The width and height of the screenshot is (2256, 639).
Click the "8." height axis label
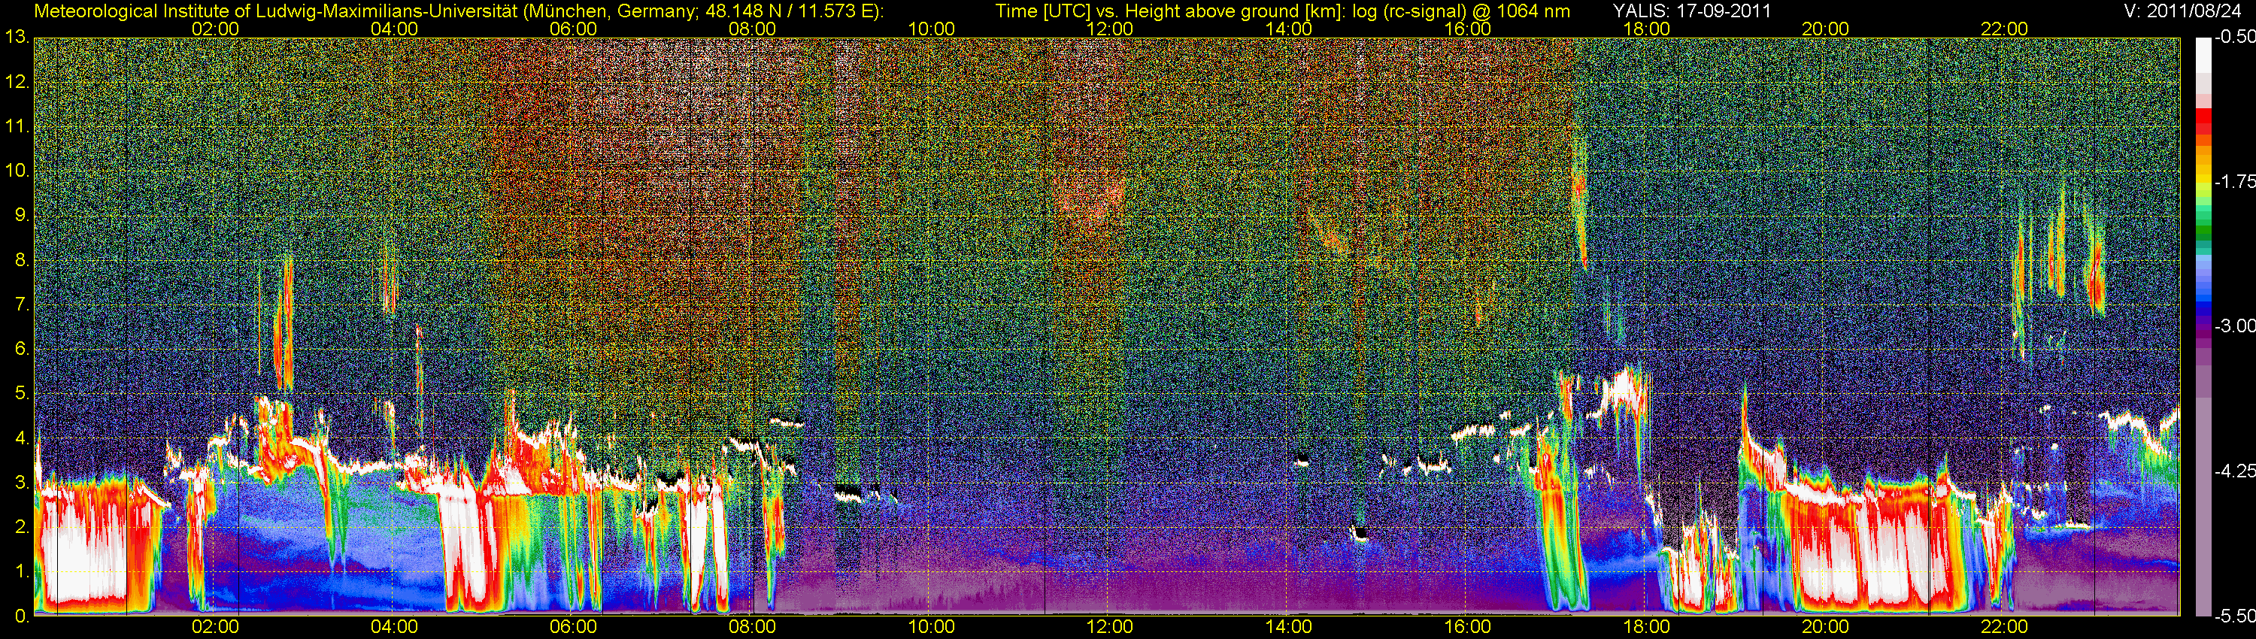tap(22, 260)
